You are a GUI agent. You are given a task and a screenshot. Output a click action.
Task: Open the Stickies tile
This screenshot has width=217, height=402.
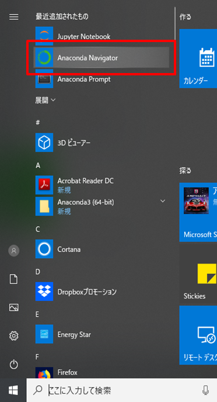[198, 273]
